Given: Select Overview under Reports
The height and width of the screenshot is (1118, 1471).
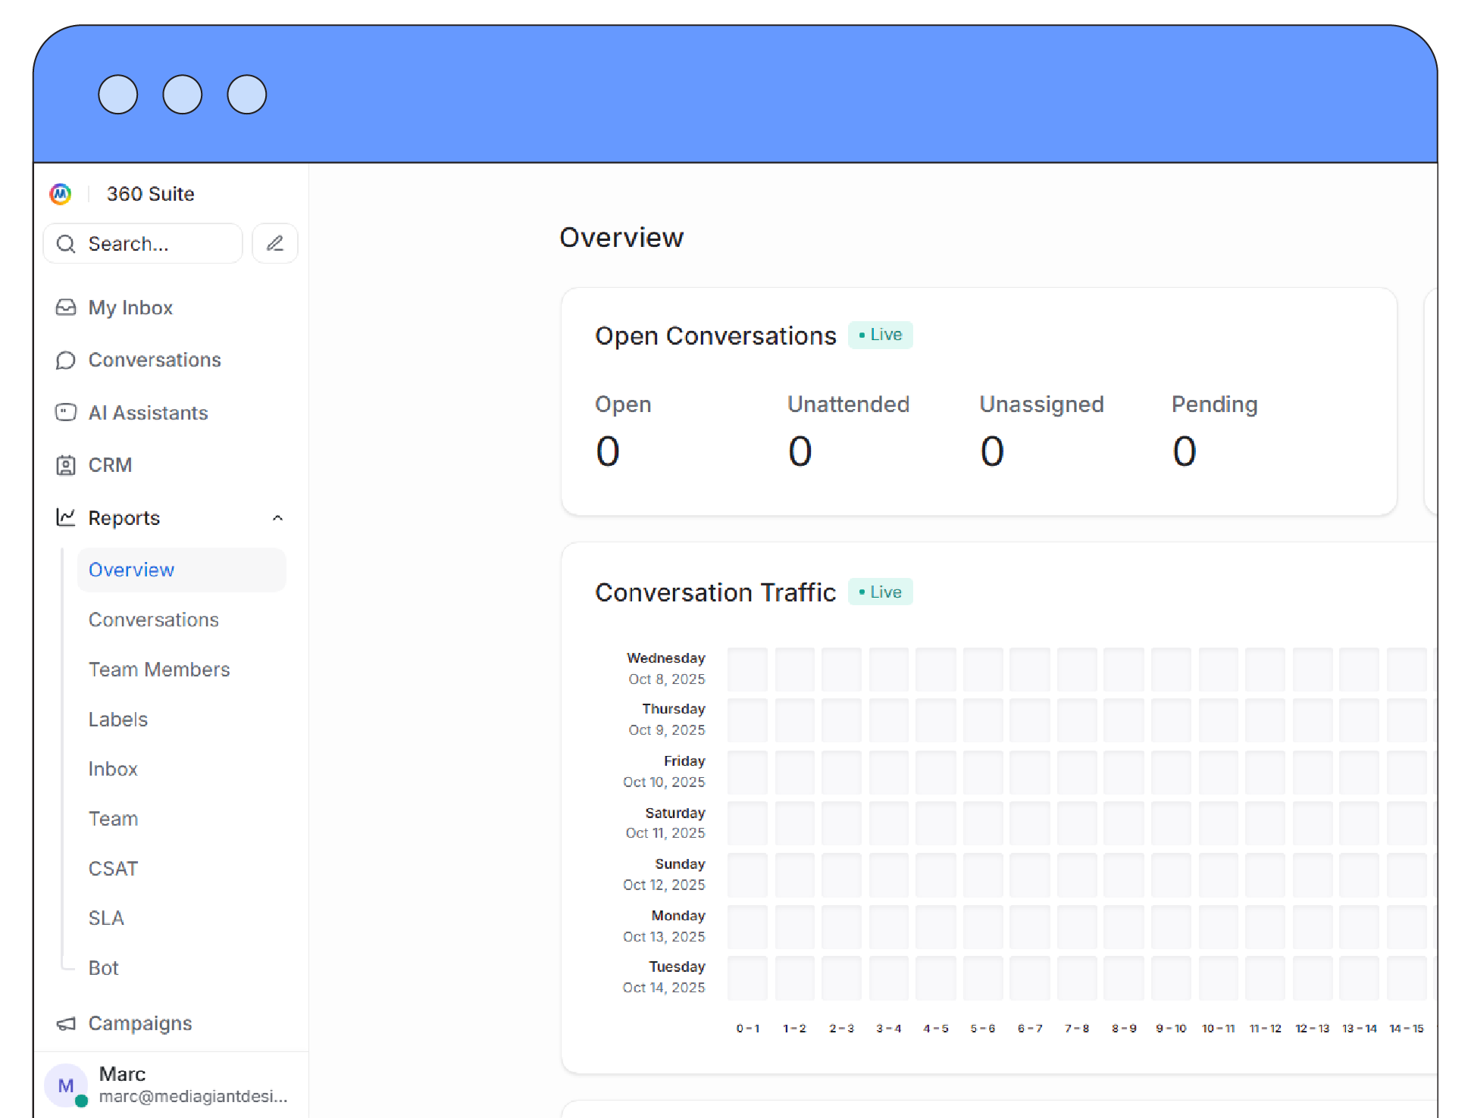Looking at the screenshot, I should pyautogui.click(x=131, y=570).
